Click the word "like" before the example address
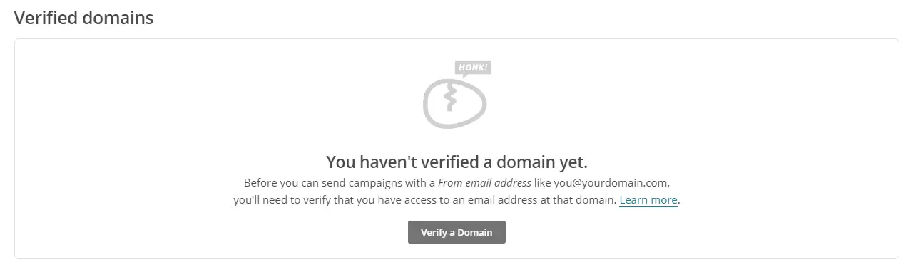Screen dimensions: 918x272 point(543,182)
